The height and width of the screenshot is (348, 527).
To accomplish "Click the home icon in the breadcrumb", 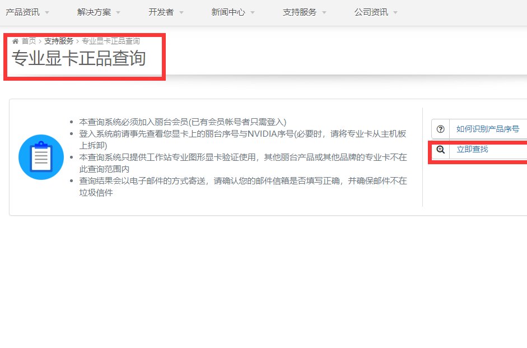I will coord(16,40).
